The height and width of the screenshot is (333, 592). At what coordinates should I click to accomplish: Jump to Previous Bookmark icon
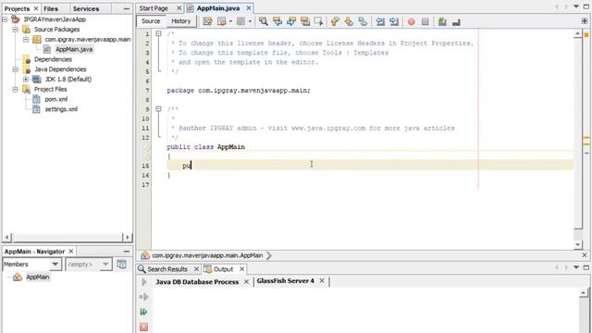click(x=335, y=21)
